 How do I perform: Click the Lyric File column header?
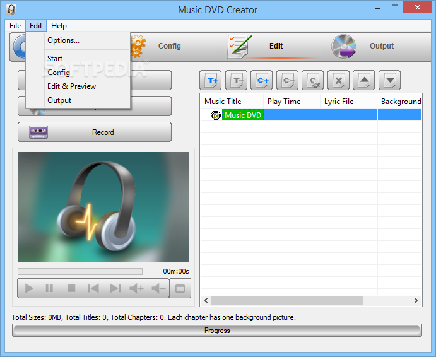point(349,102)
